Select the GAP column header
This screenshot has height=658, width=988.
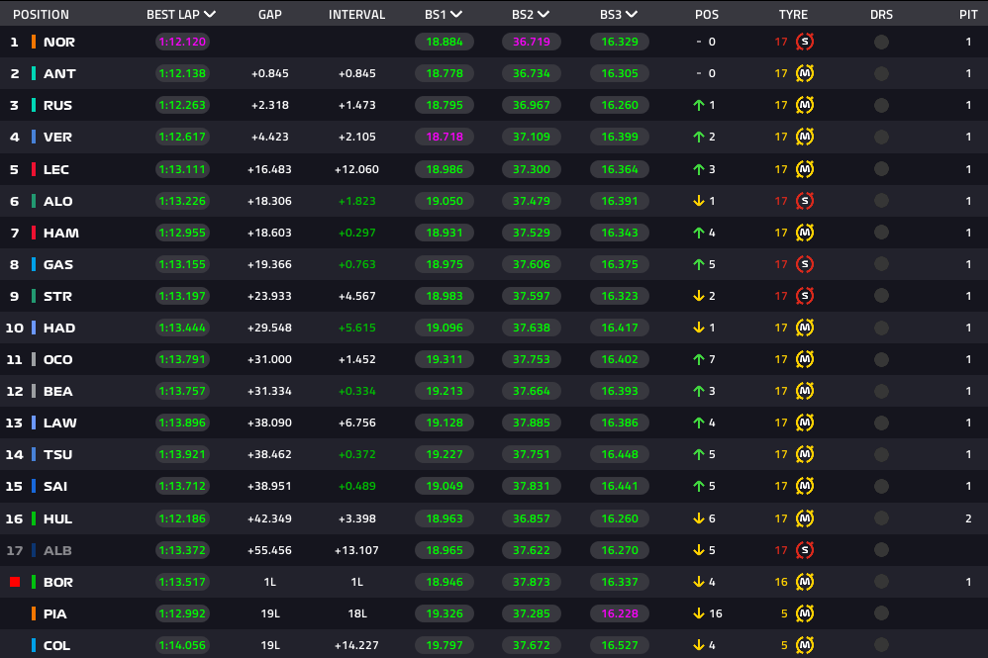(269, 15)
